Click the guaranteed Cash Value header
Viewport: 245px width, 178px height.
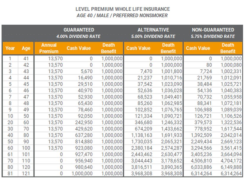(x=79, y=48)
